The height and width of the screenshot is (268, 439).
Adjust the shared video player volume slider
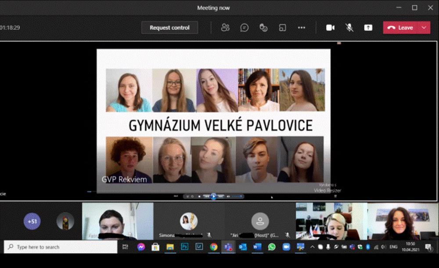click(237, 196)
